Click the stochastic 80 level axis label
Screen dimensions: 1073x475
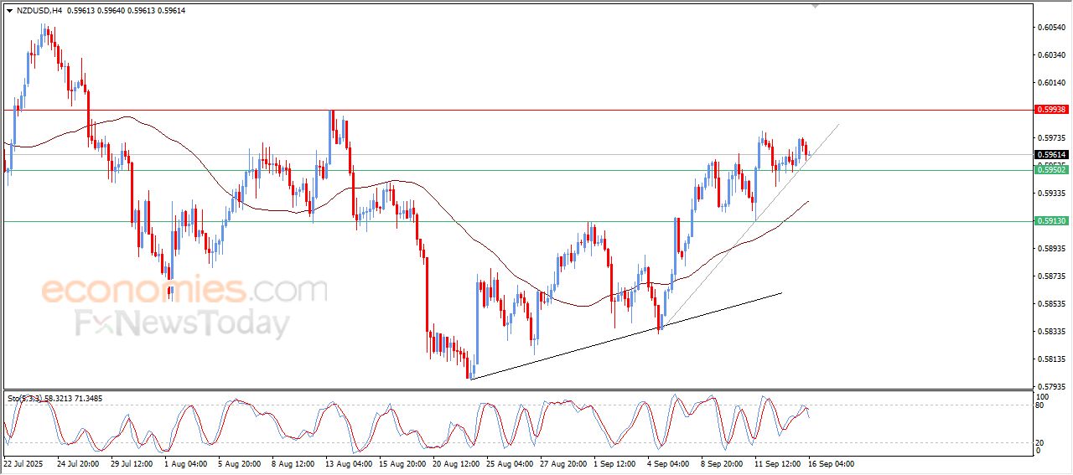[1042, 406]
